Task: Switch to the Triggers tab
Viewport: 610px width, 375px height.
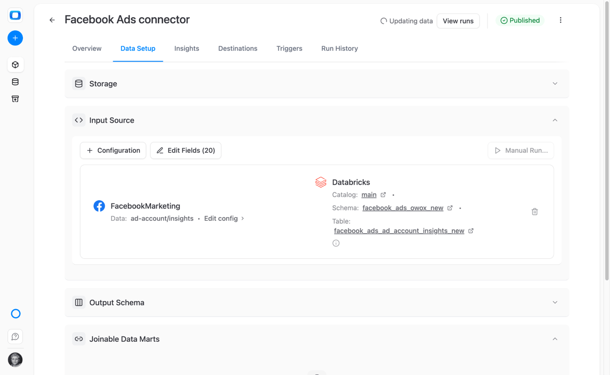Action: (289, 48)
